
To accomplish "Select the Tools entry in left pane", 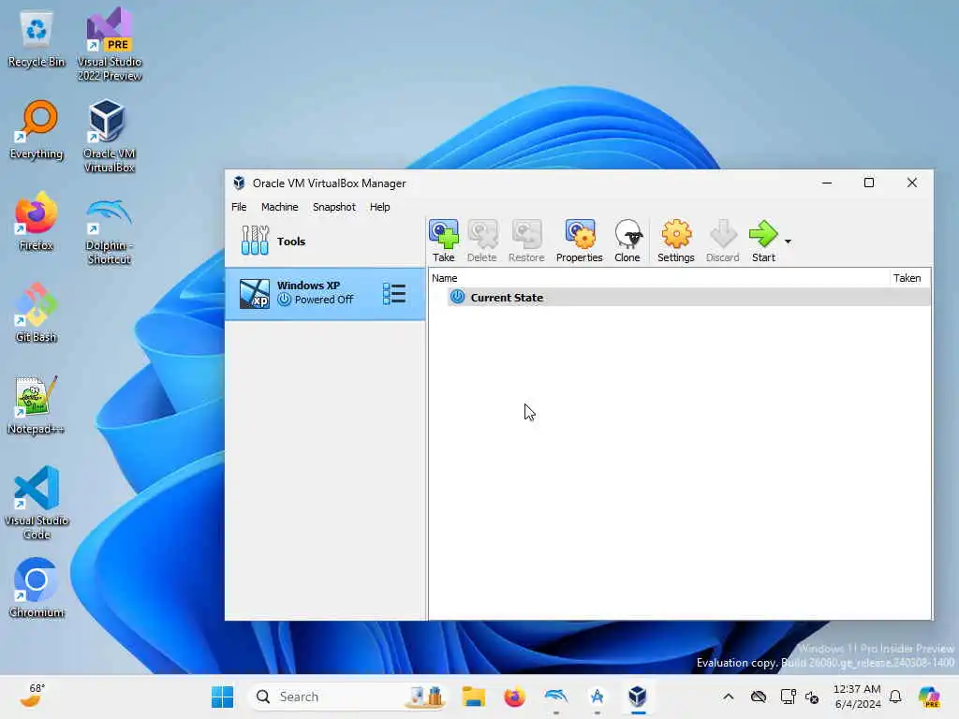I will click(325, 241).
